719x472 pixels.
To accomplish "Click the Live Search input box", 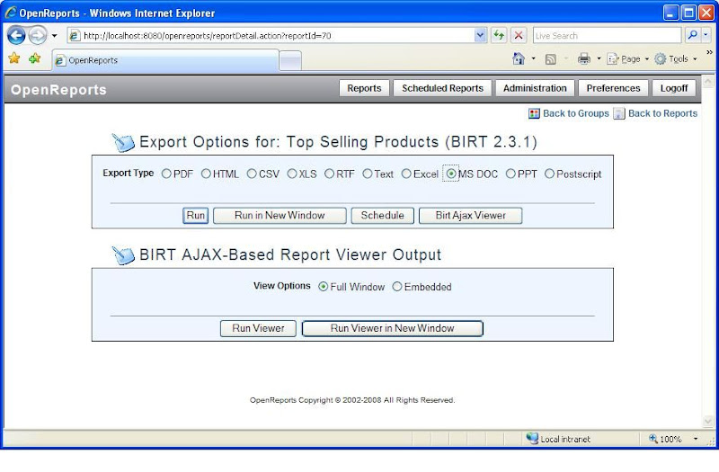I will coord(607,35).
